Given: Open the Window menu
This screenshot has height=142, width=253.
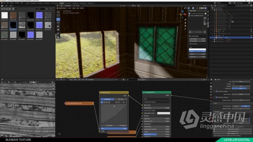Looking at the screenshot, I should 17,3.
